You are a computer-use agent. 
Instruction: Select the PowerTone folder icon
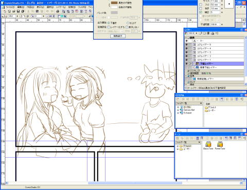point(220,144)
